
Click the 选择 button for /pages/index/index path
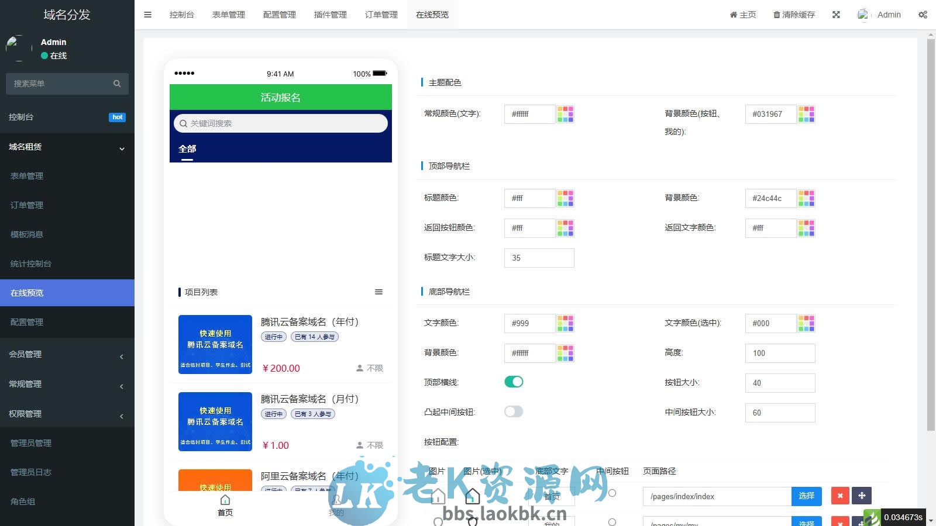coord(806,496)
